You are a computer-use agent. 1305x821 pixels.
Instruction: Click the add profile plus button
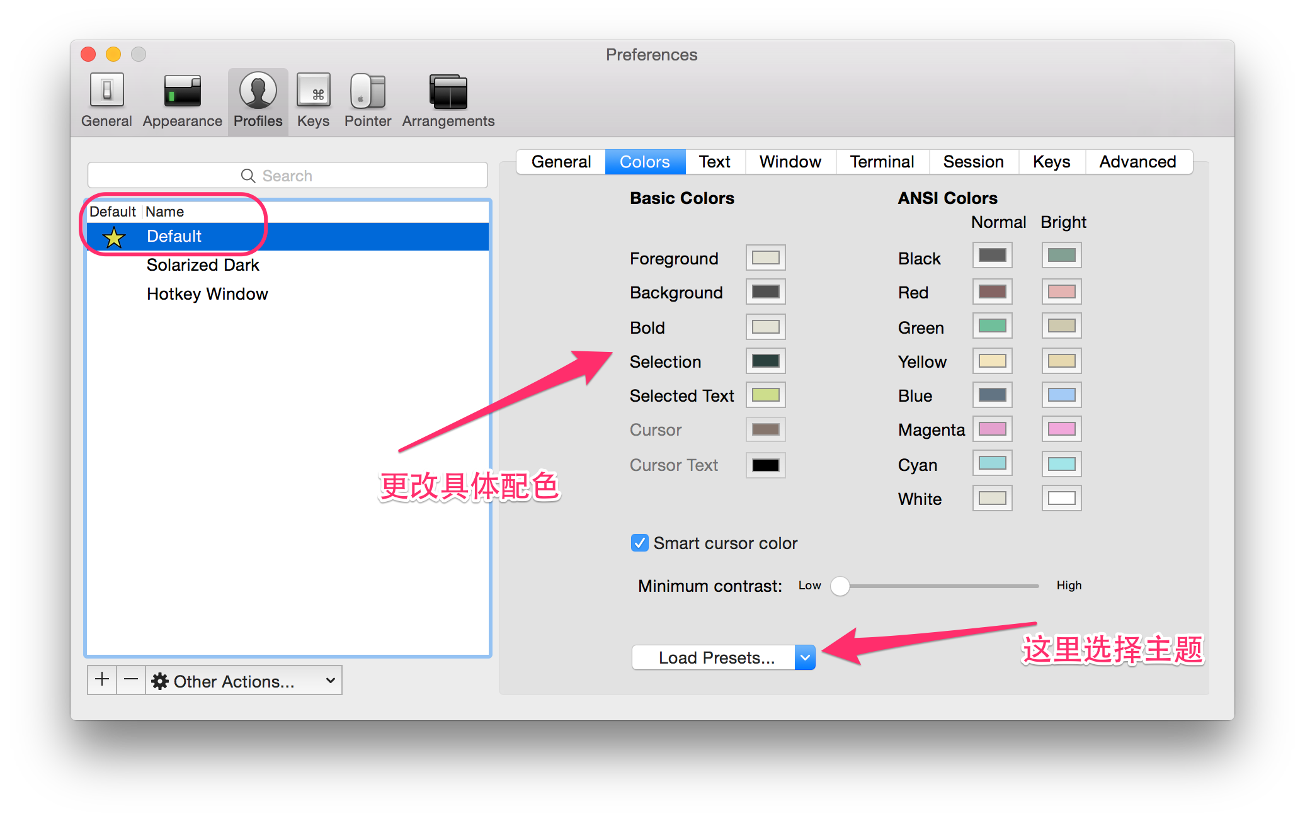pos(101,680)
